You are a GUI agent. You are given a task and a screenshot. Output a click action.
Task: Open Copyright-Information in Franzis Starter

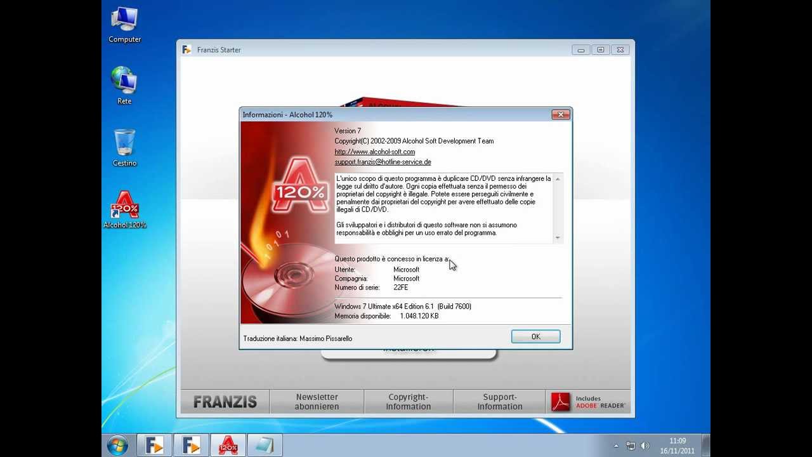[409, 402]
